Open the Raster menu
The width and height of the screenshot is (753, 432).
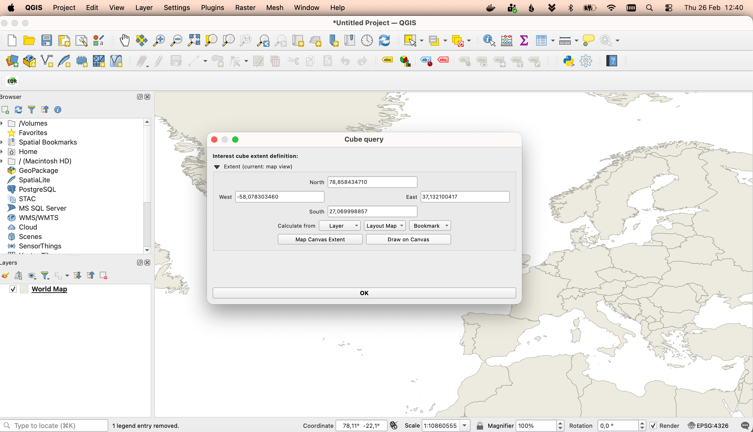coord(245,8)
